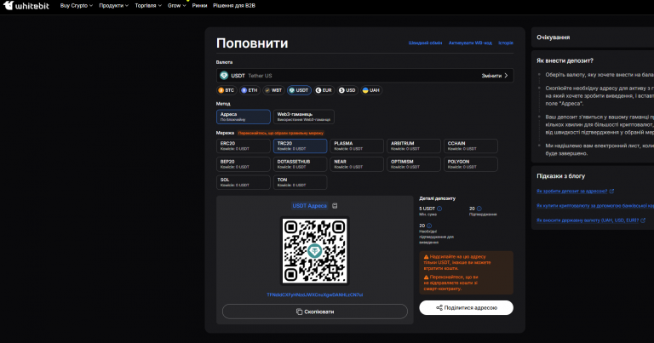
Task: Choose the Web3-гаманець deposit method
Action: (x=304, y=117)
